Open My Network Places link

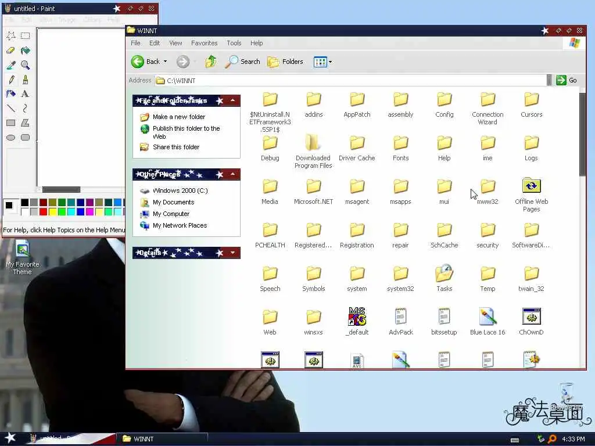pos(180,225)
